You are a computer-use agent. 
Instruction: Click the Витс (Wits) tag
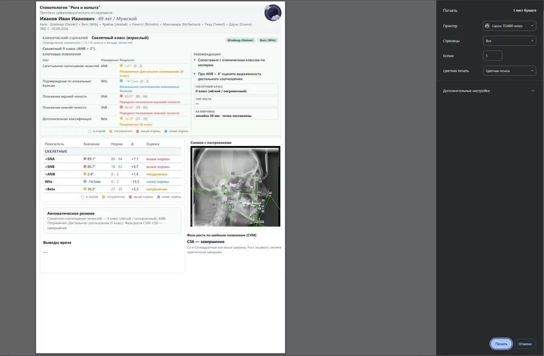268,40
